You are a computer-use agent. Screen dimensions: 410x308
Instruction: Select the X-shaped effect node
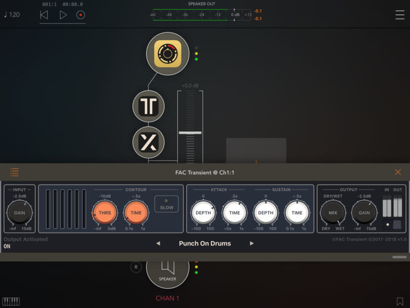(149, 142)
